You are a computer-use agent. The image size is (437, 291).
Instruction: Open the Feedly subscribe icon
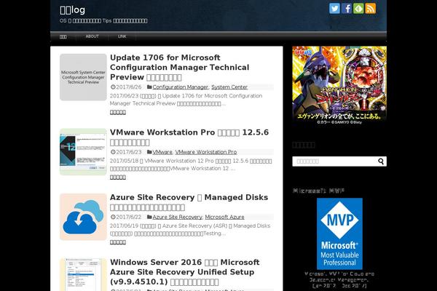coord(358,8)
